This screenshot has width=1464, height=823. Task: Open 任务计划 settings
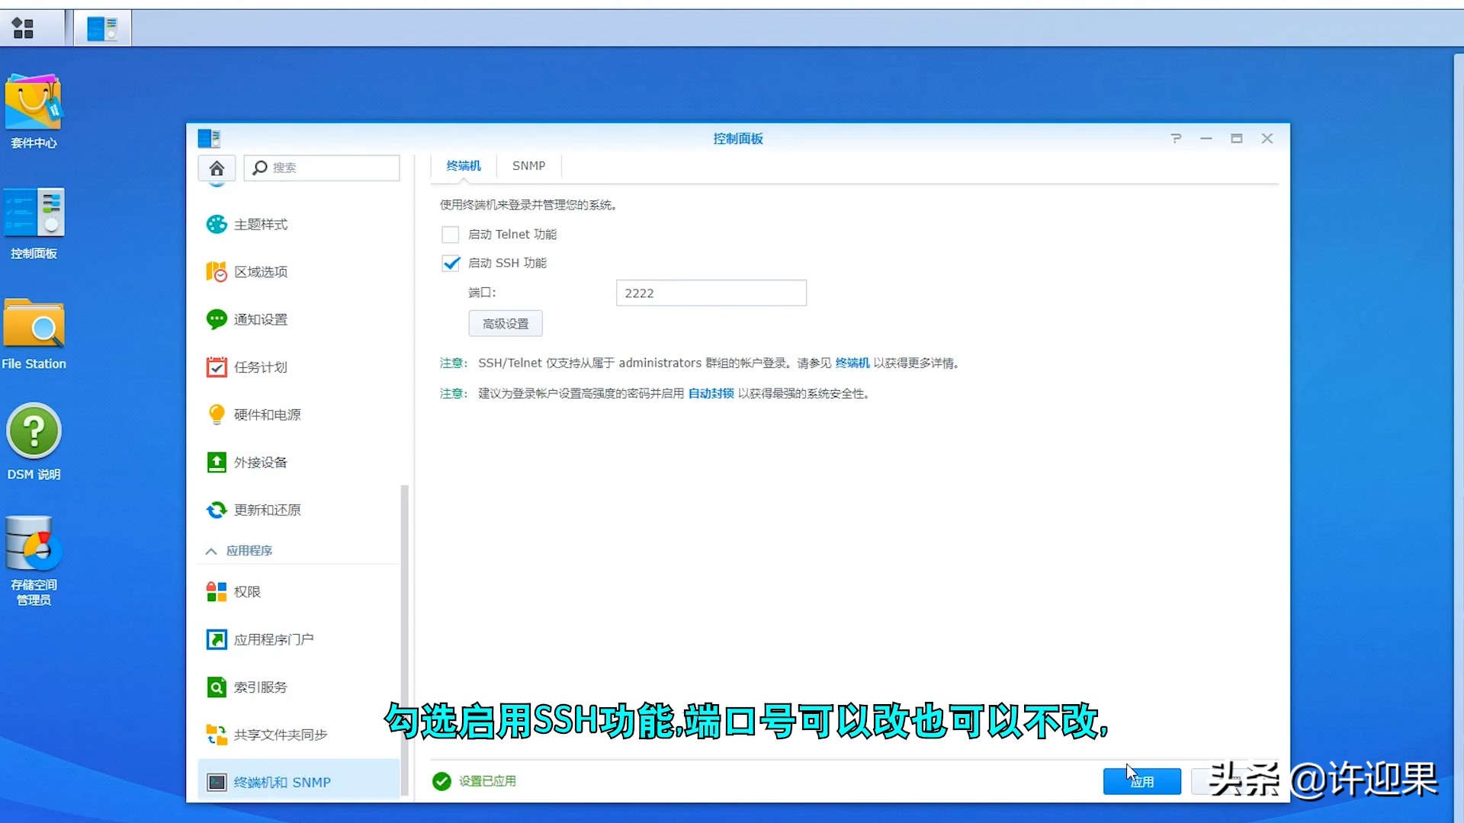[259, 367]
